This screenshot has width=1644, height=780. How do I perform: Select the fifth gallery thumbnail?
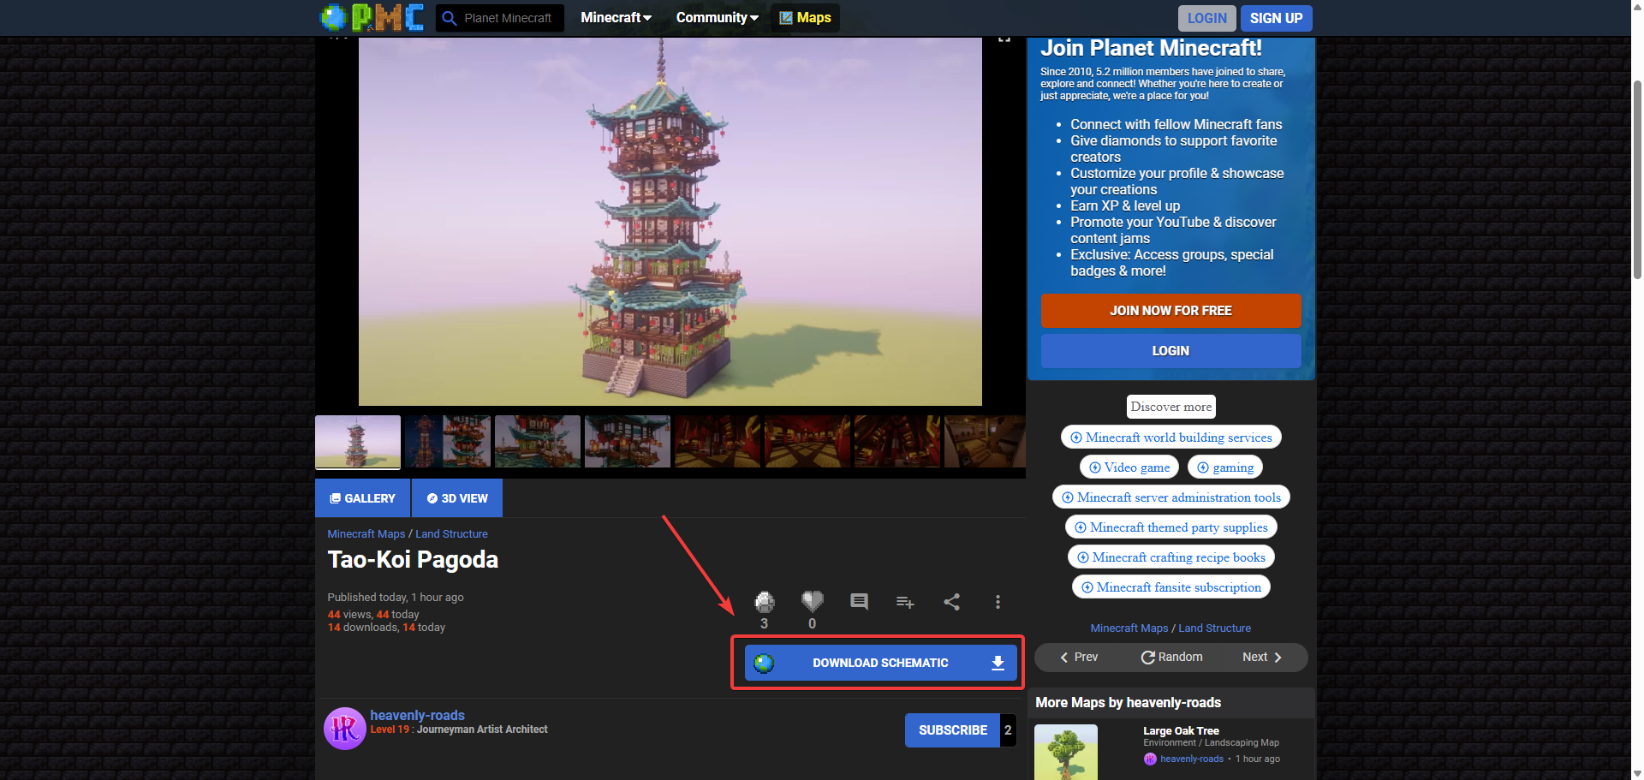718,442
